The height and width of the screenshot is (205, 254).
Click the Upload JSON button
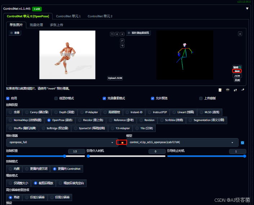tap(115, 78)
